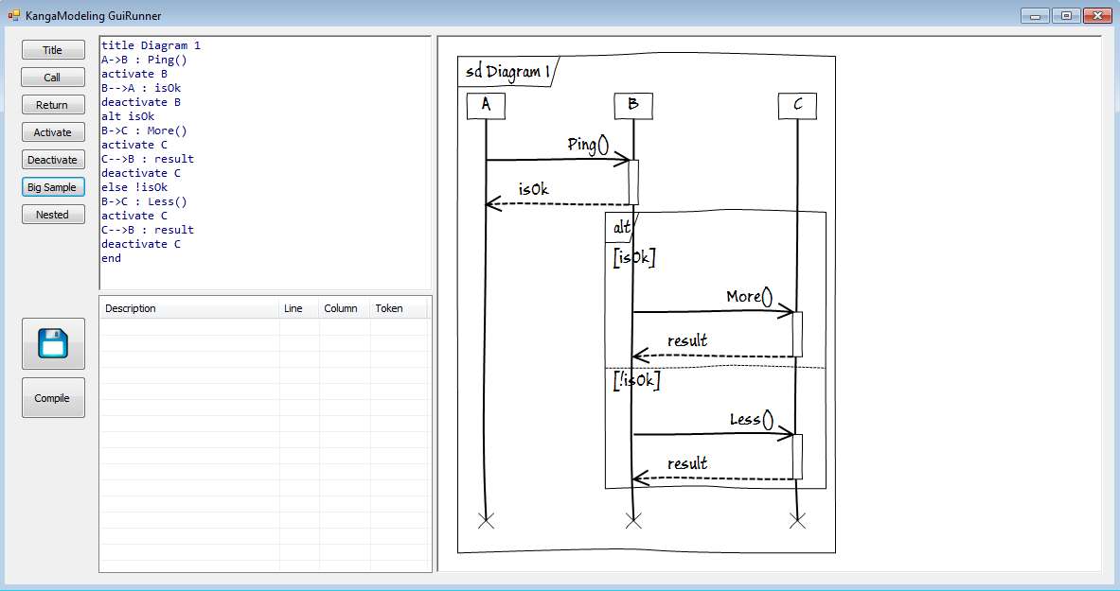Screen dimensions: 1120x591
Task: Click the Line column header
Action: [298, 308]
